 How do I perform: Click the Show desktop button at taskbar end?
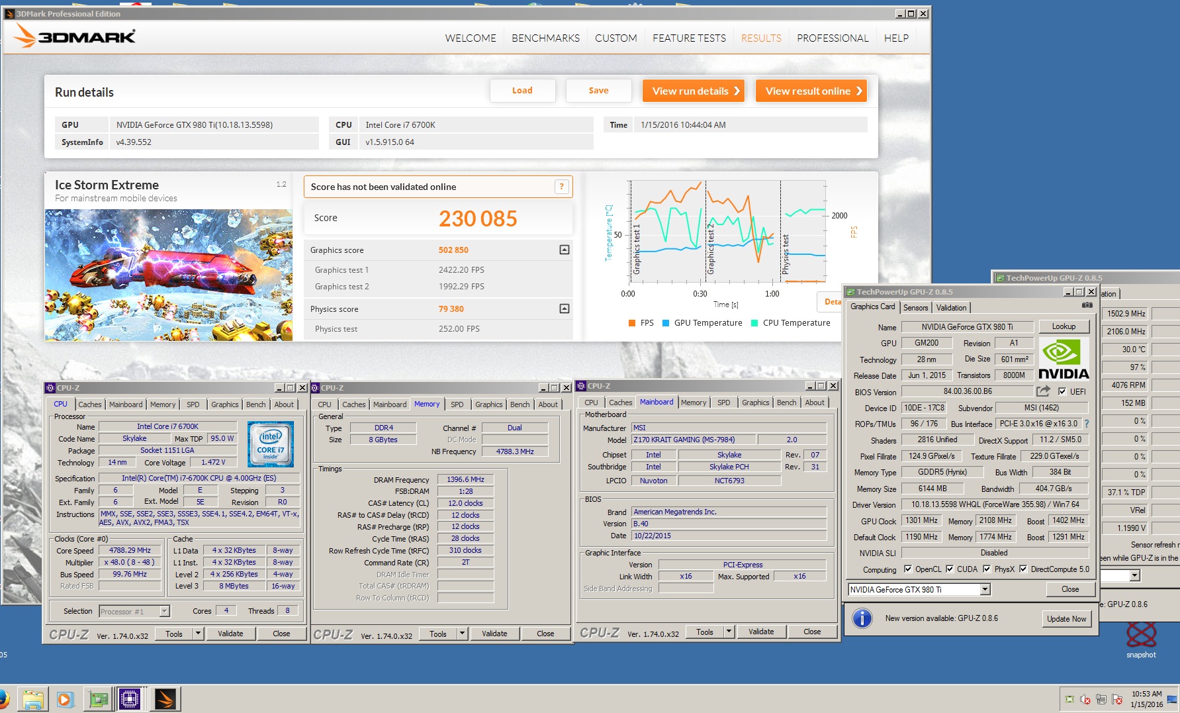[1173, 699]
